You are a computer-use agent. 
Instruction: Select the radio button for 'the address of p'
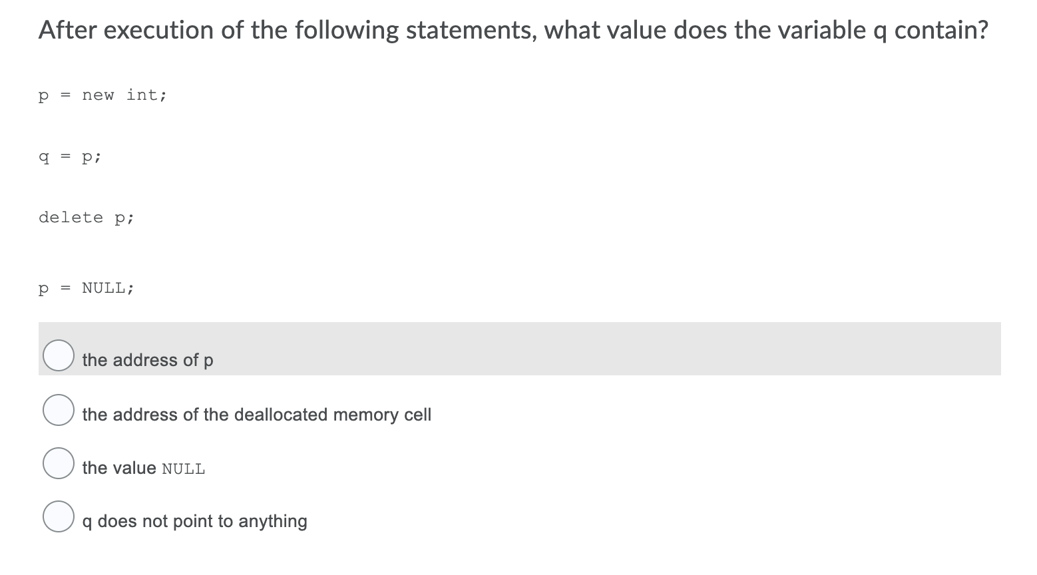pos(58,355)
